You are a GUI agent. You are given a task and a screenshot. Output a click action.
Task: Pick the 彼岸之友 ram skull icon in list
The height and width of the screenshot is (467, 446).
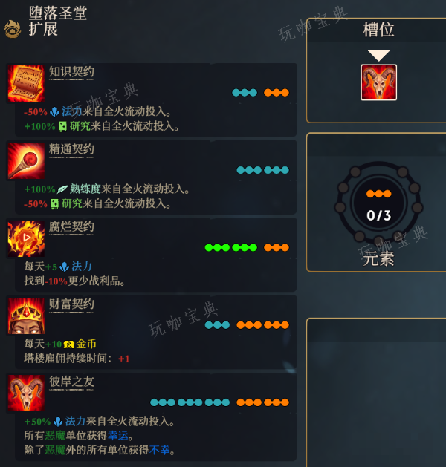26,393
